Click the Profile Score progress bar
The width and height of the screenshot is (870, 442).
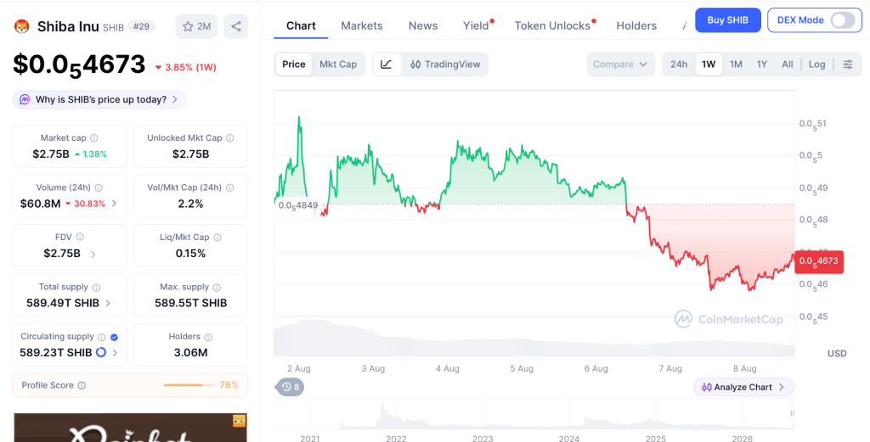(189, 385)
